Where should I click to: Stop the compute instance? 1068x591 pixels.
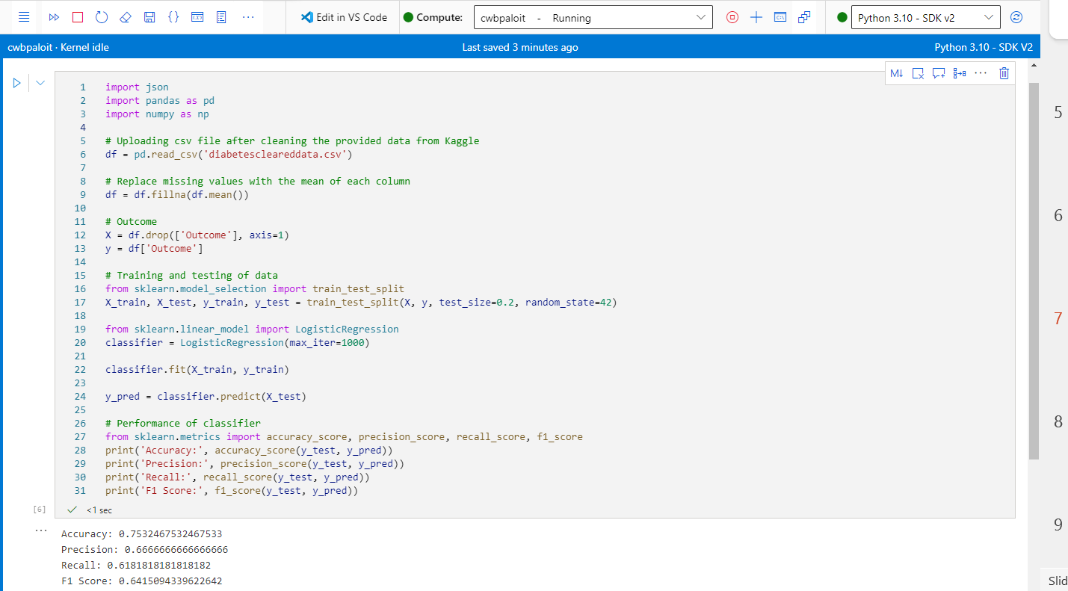[x=732, y=17]
